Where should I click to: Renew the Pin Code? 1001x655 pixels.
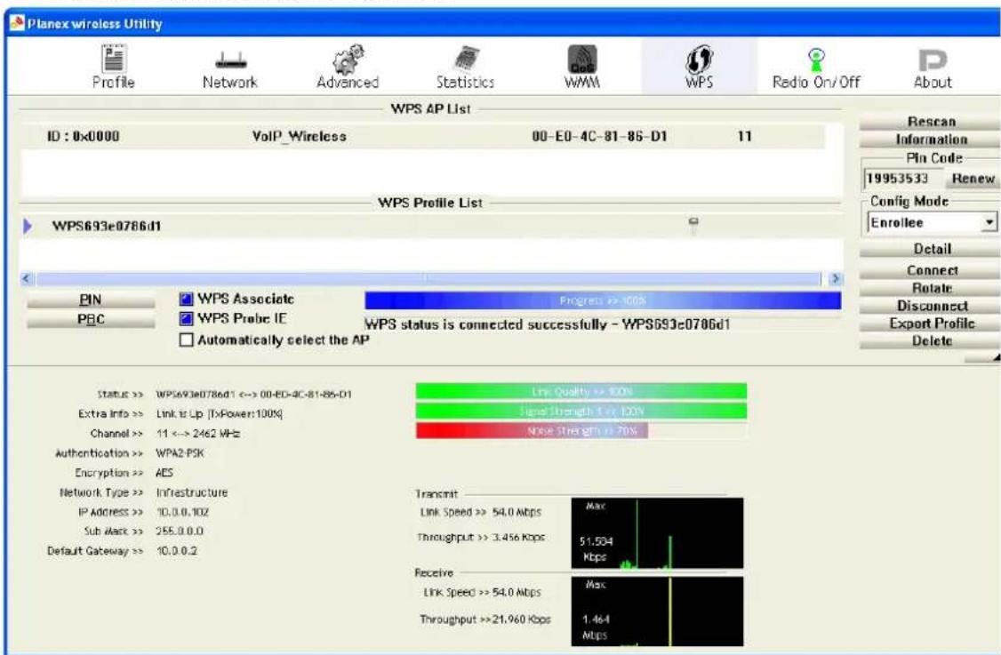(973, 179)
